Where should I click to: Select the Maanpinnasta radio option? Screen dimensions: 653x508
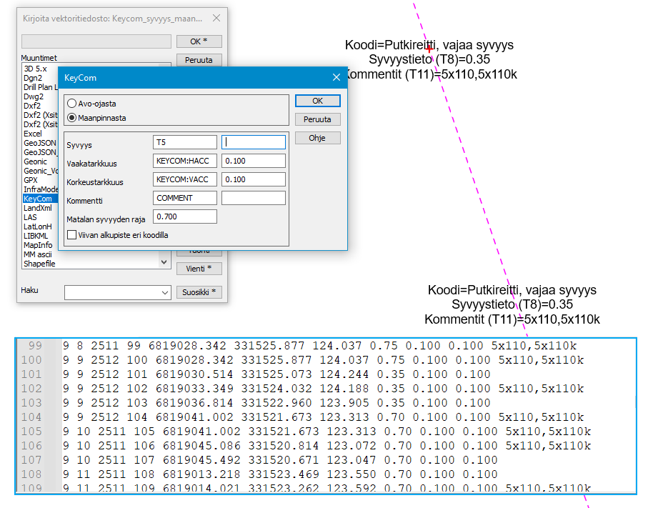tap(72, 118)
